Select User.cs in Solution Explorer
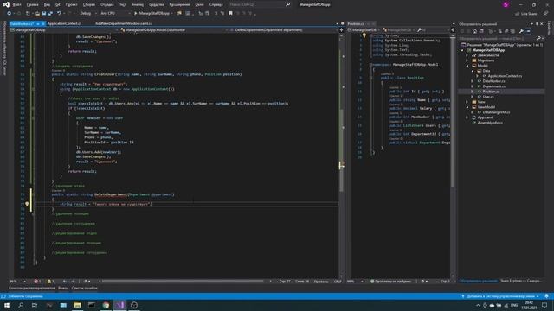Screen dimensions: 554x311 [x=488, y=97]
